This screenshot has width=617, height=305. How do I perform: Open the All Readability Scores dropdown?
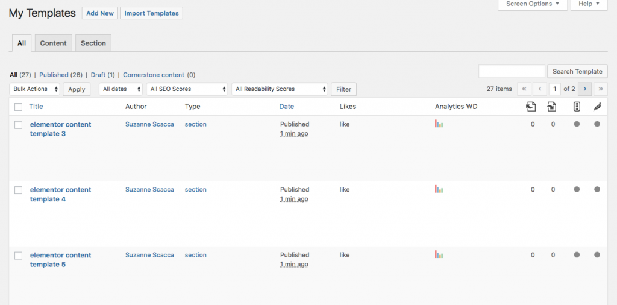[x=280, y=89]
